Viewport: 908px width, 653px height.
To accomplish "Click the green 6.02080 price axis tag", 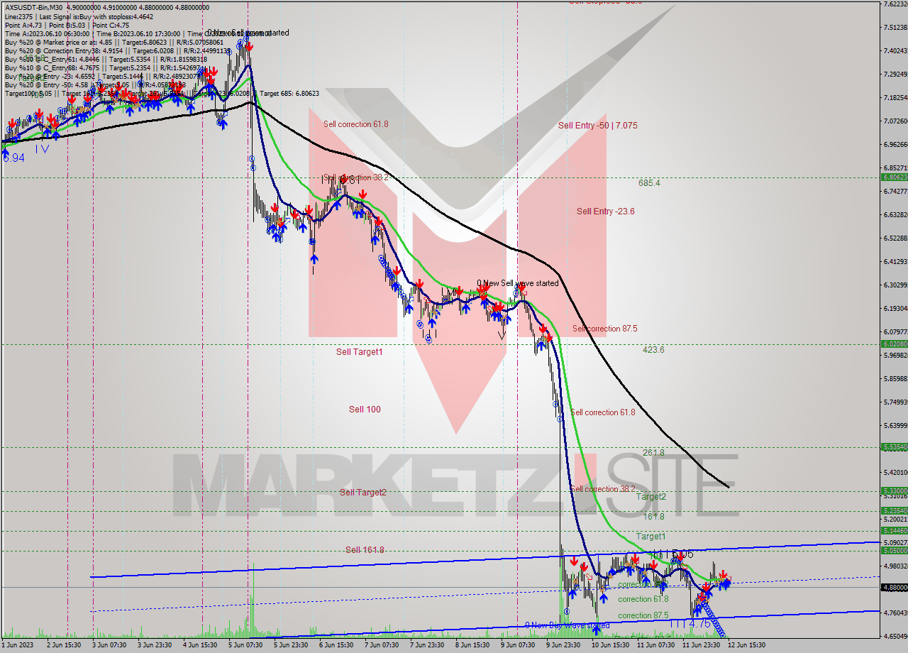I will coord(894,344).
